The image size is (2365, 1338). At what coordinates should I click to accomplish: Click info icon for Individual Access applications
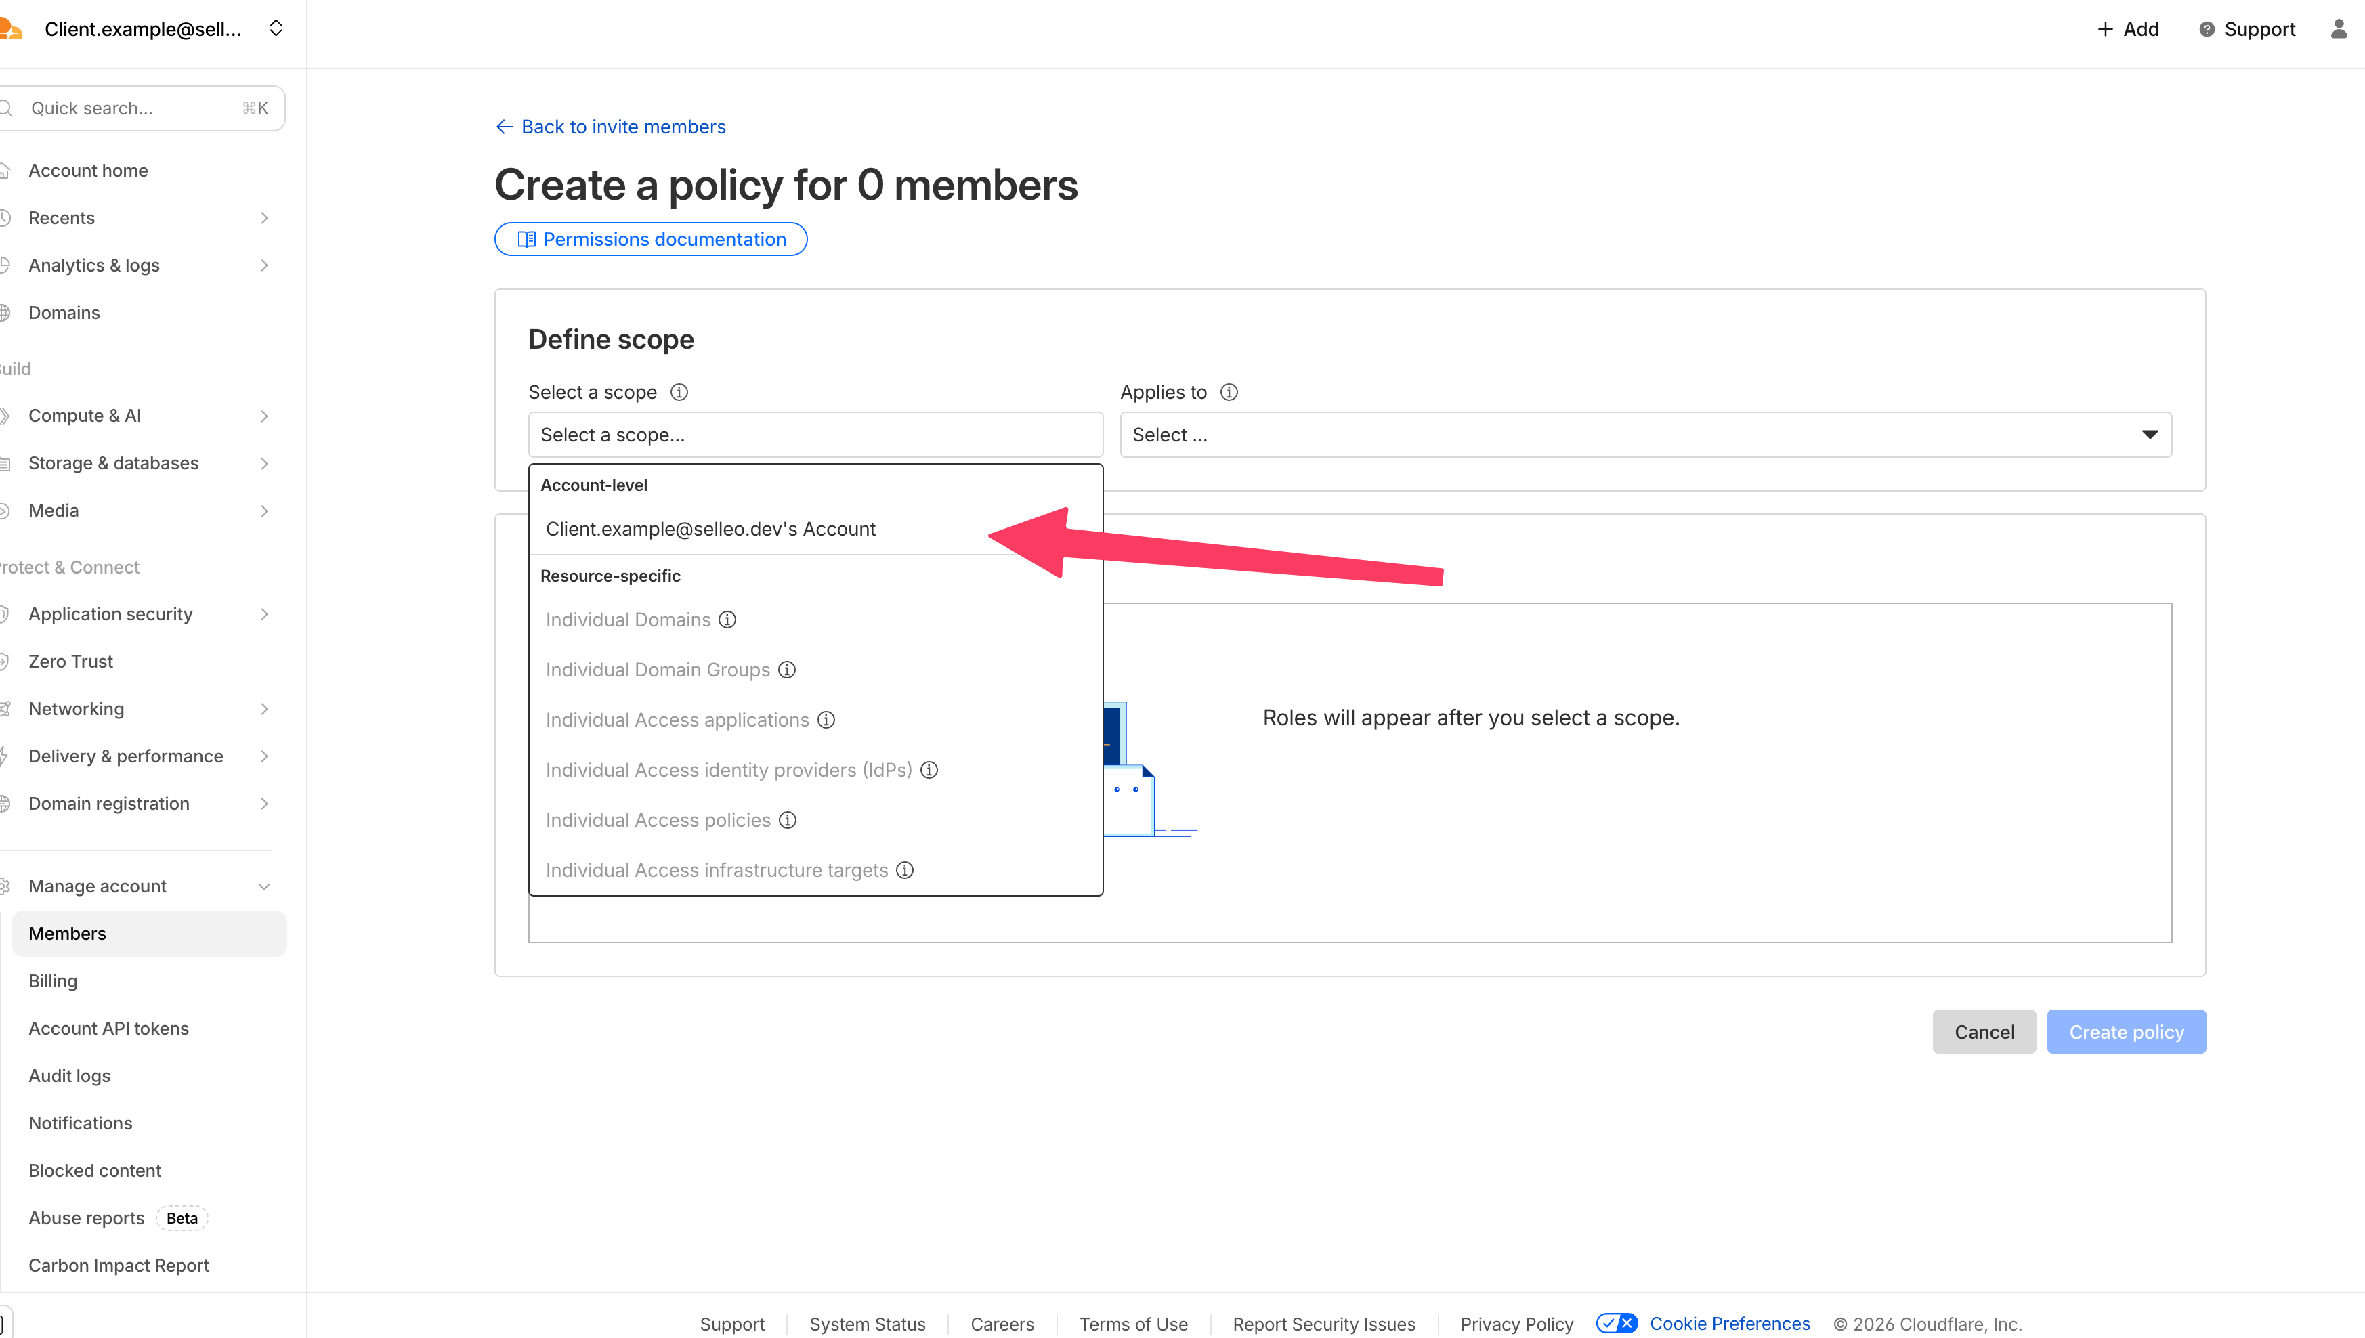[826, 720]
